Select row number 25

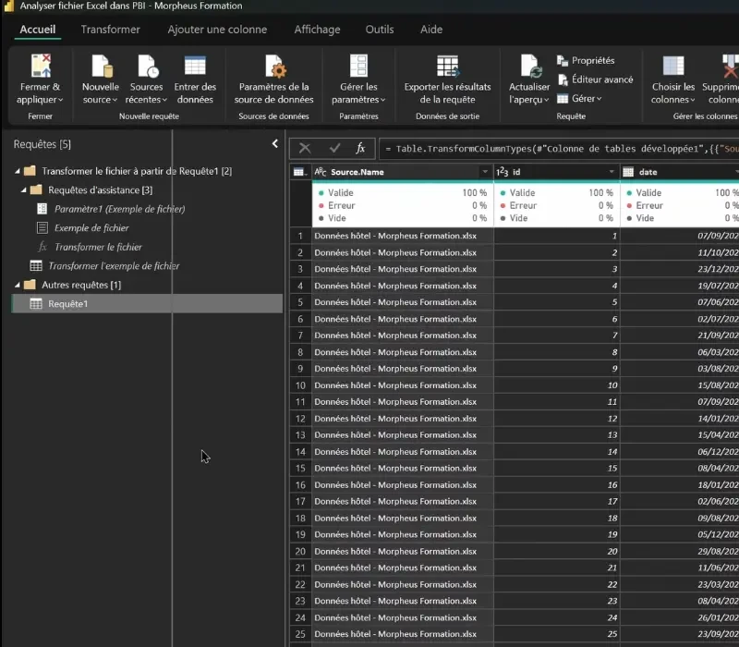click(300, 634)
